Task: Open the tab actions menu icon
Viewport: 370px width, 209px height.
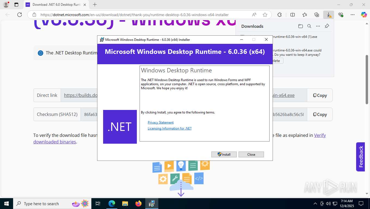Action: [16, 5]
